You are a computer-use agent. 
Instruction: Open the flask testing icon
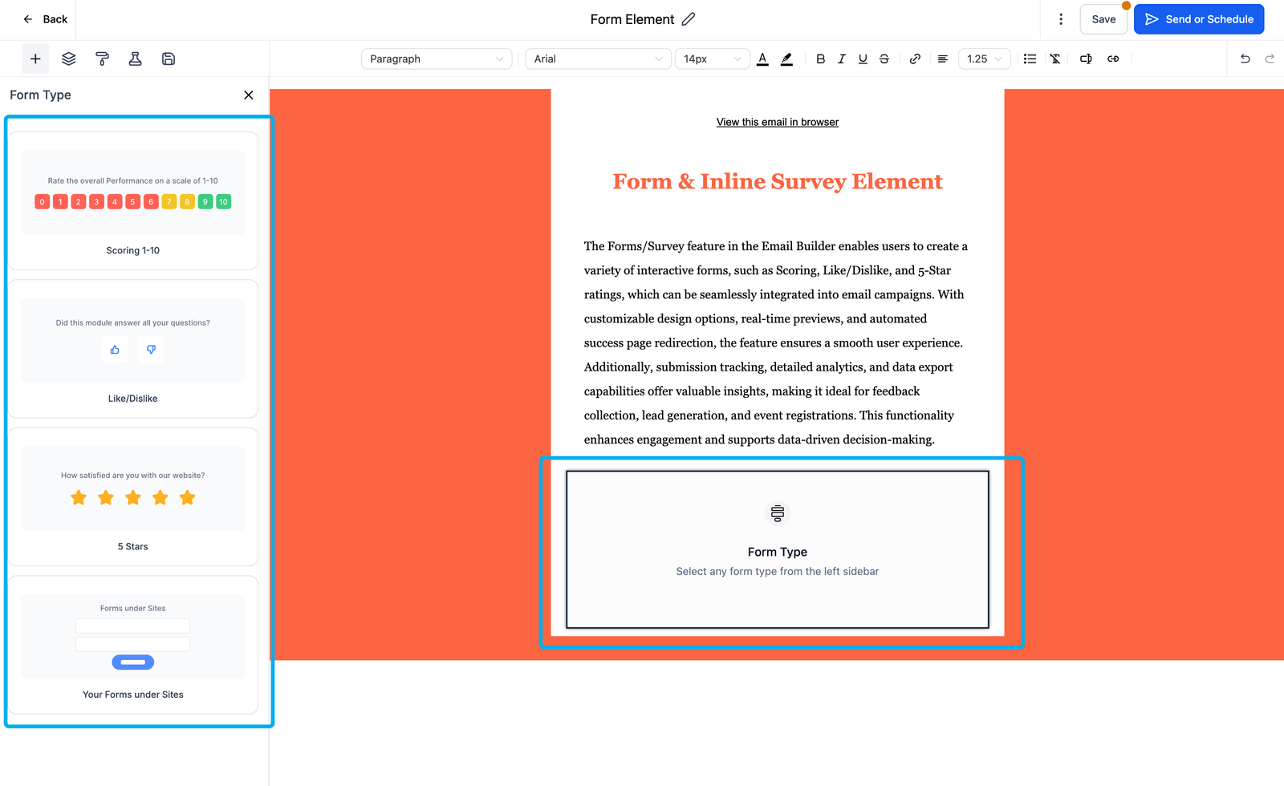[135, 59]
